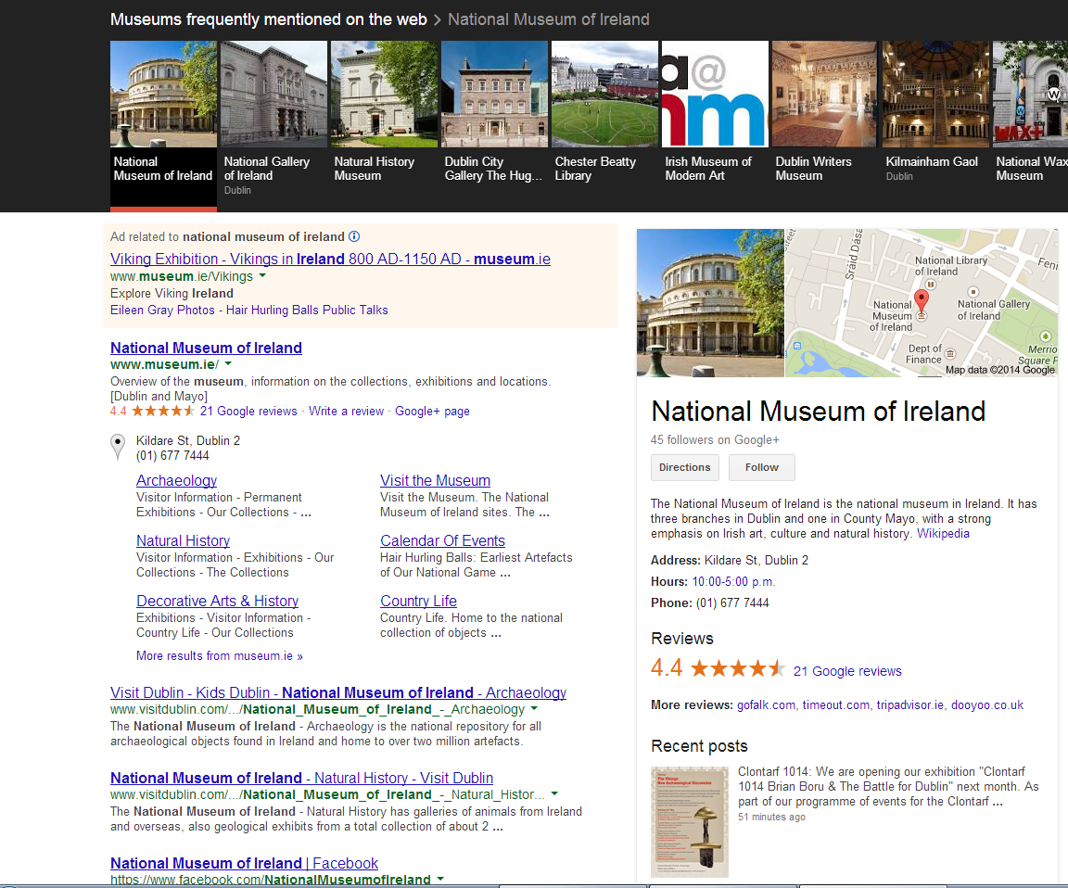Viewport: 1068px width, 888px height.
Task: Click 'Museums frequently mentioned on the web' breadcrumb
Action: click(268, 19)
